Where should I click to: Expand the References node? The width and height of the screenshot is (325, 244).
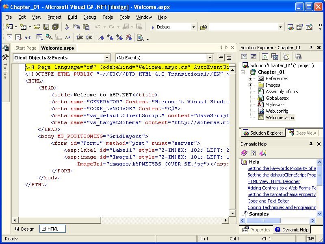point(250,78)
